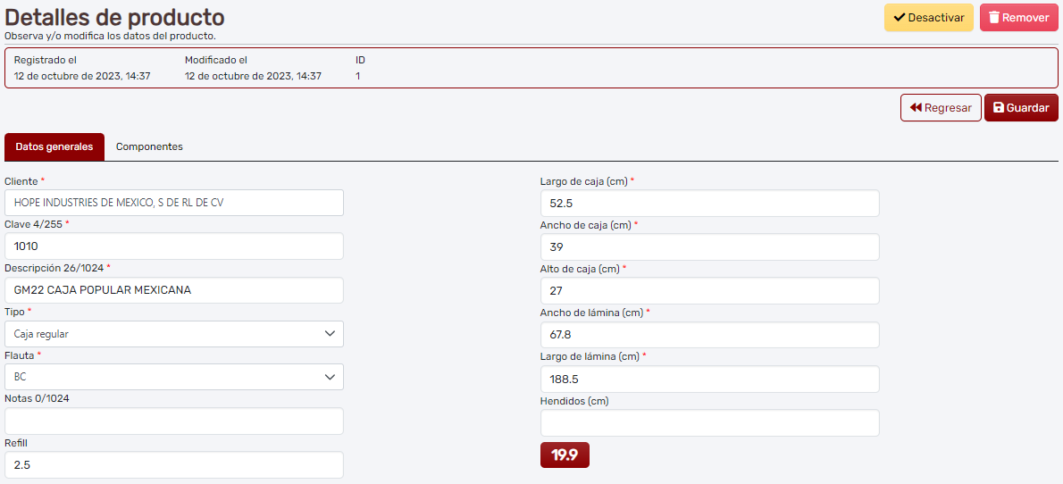Focus the Clave field containing 1010
The height and width of the screenshot is (484, 1063).
tap(174, 246)
